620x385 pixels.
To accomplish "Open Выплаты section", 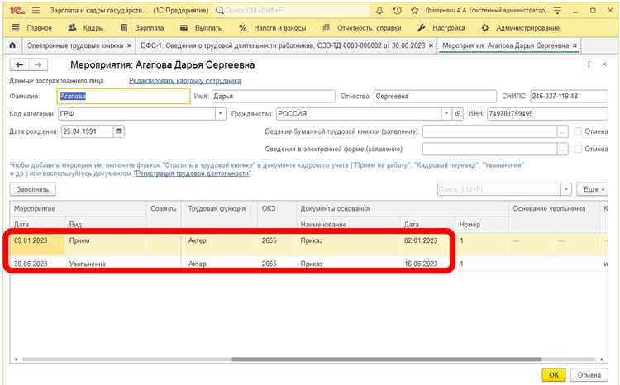I will (201, 28).
